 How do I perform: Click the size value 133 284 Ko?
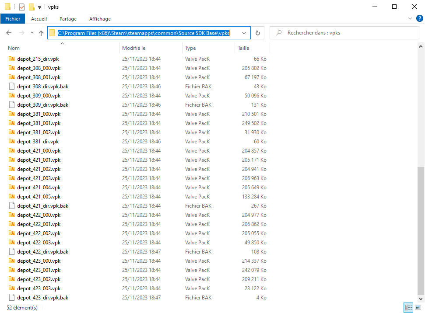tap(254, 197)
